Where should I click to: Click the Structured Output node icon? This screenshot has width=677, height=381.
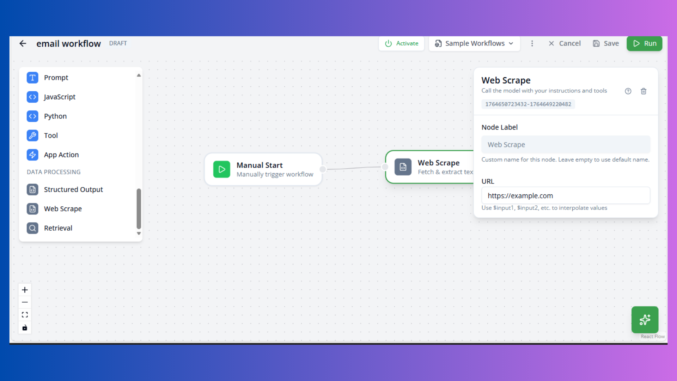[x=32, y=189]
